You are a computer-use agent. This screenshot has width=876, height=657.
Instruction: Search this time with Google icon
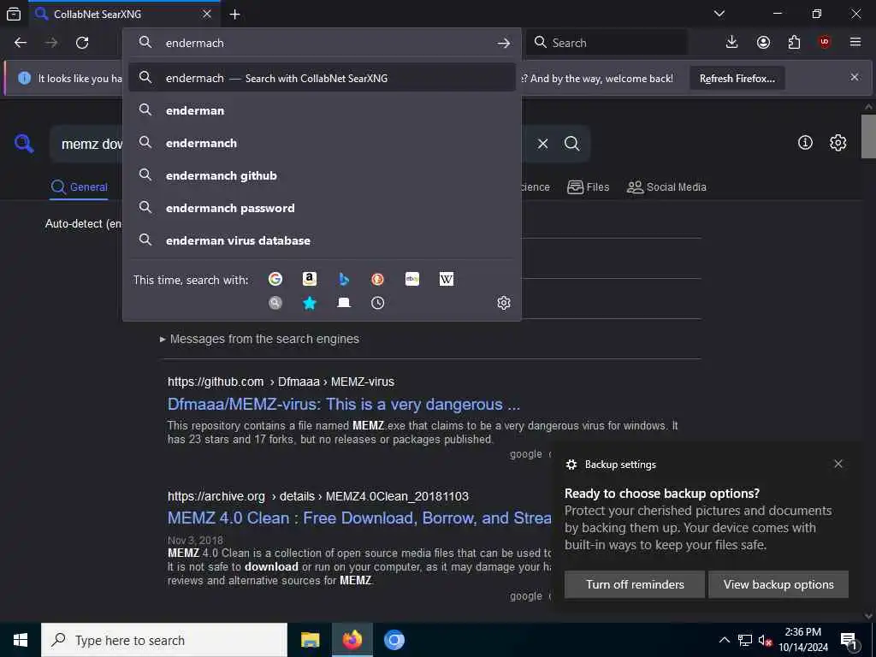pos(275,279)
